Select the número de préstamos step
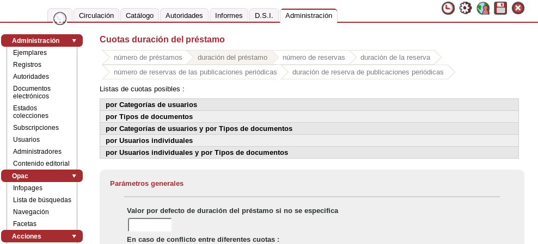The height and width of the screenshot is (244, 538). [x=148, y=58]
